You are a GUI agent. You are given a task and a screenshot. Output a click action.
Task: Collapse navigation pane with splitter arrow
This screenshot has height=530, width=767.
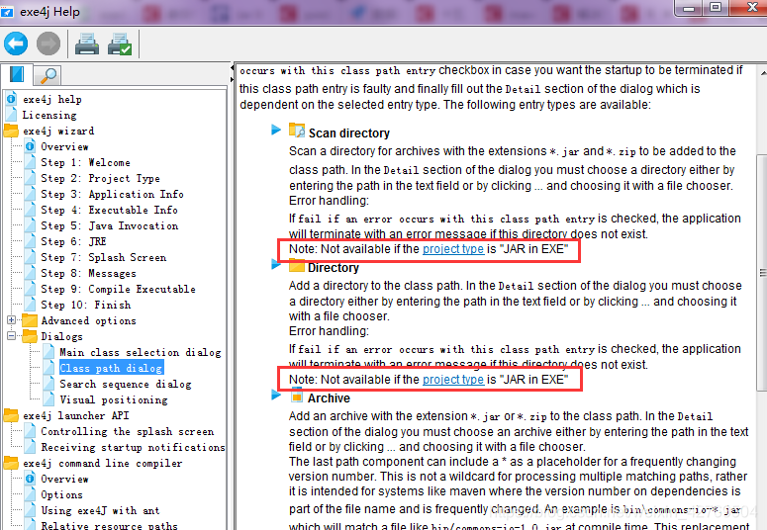pos(232,69)
